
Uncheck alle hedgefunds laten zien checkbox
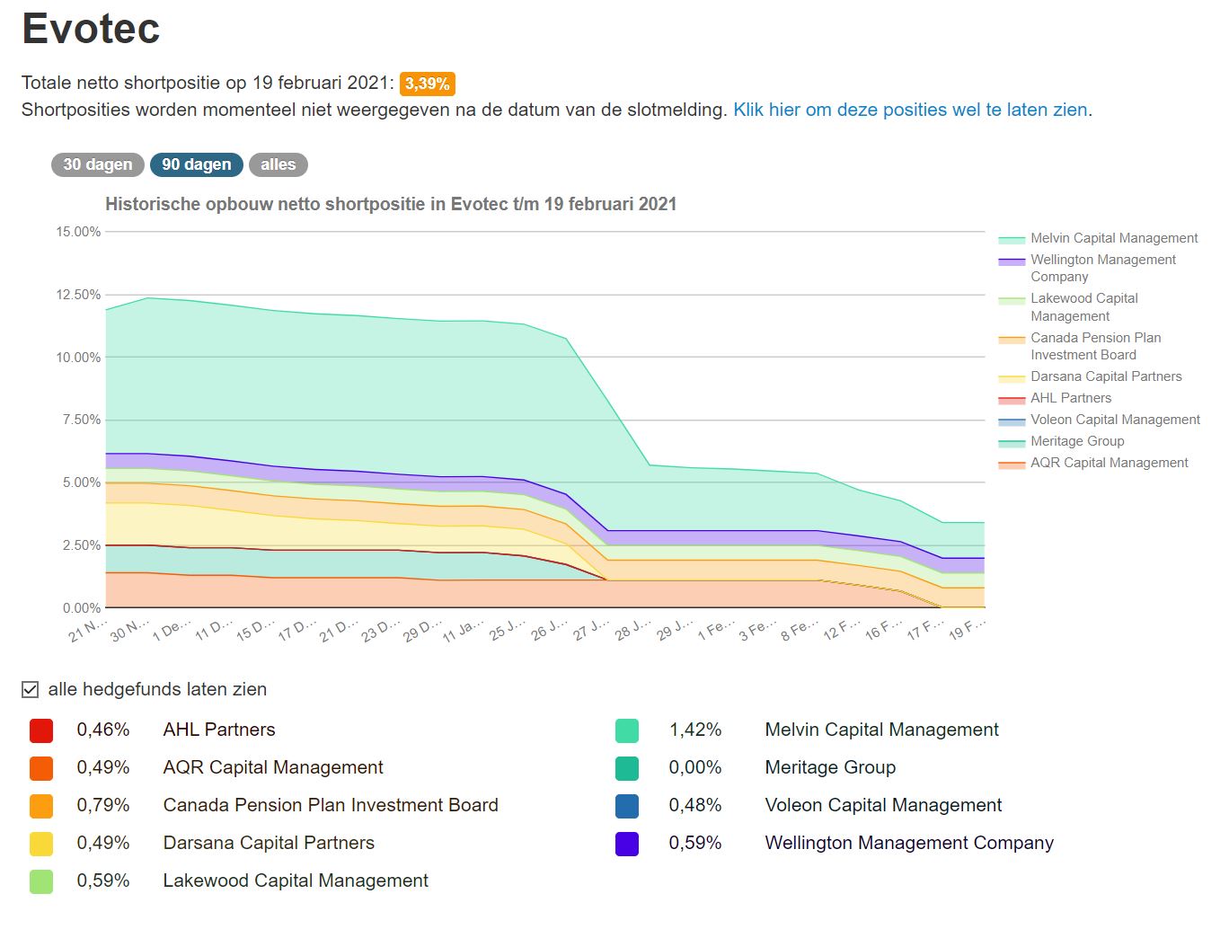tap(31, 689)
